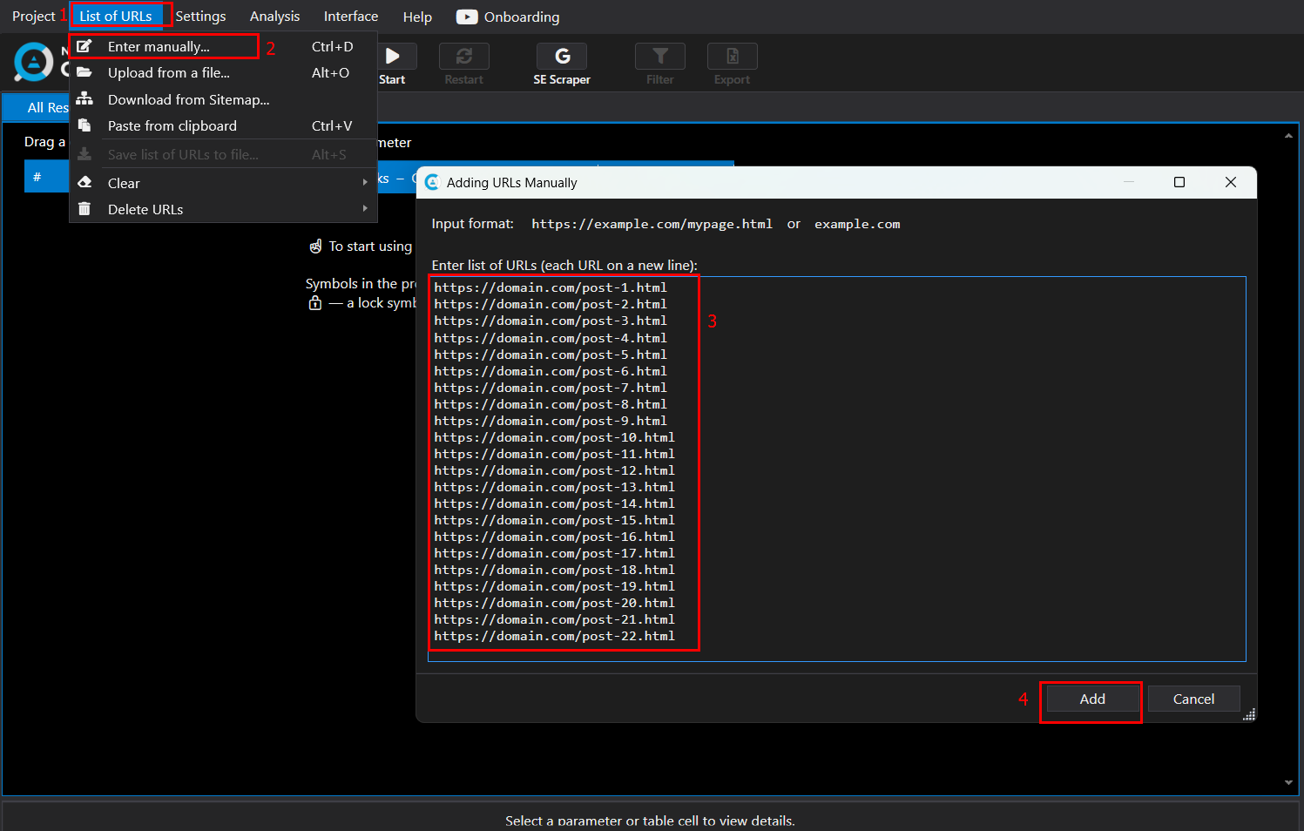Image resolution: width=1304 pixels, height=831 pixels.
Task: Expand the Clear submenu arrow
Action: (x=365, y=183)
